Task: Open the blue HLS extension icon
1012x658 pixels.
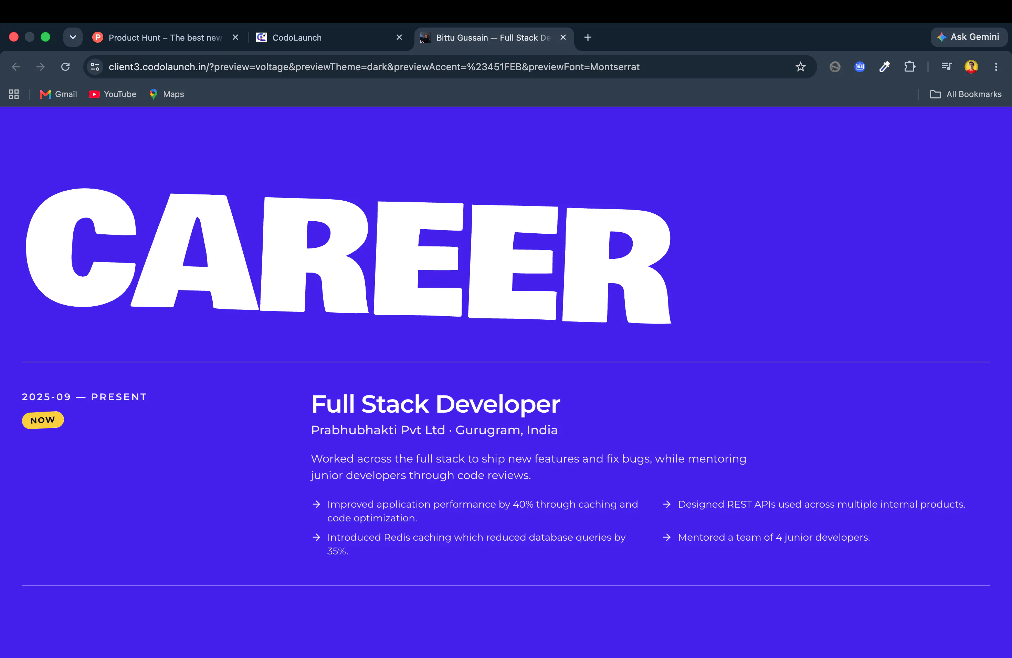Action: coord(860,67)
